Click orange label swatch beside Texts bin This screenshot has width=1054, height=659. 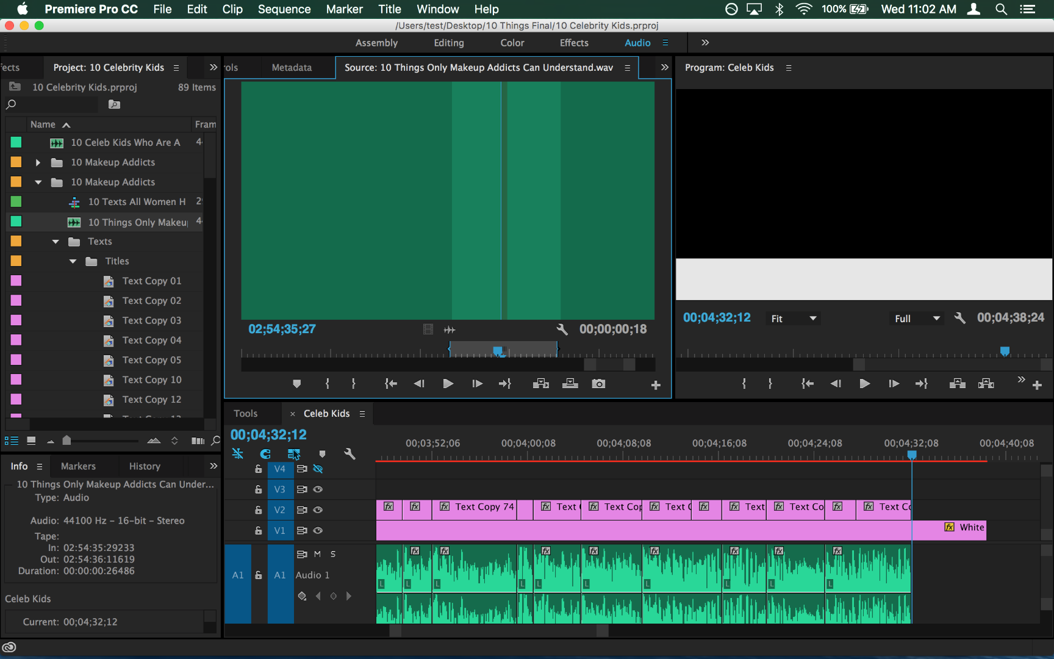click(x=16, y=242)
